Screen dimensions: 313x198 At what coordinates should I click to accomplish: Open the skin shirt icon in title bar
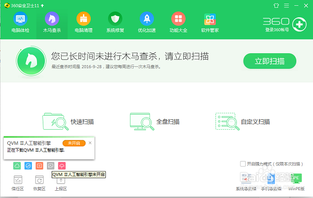pos(276,6)
